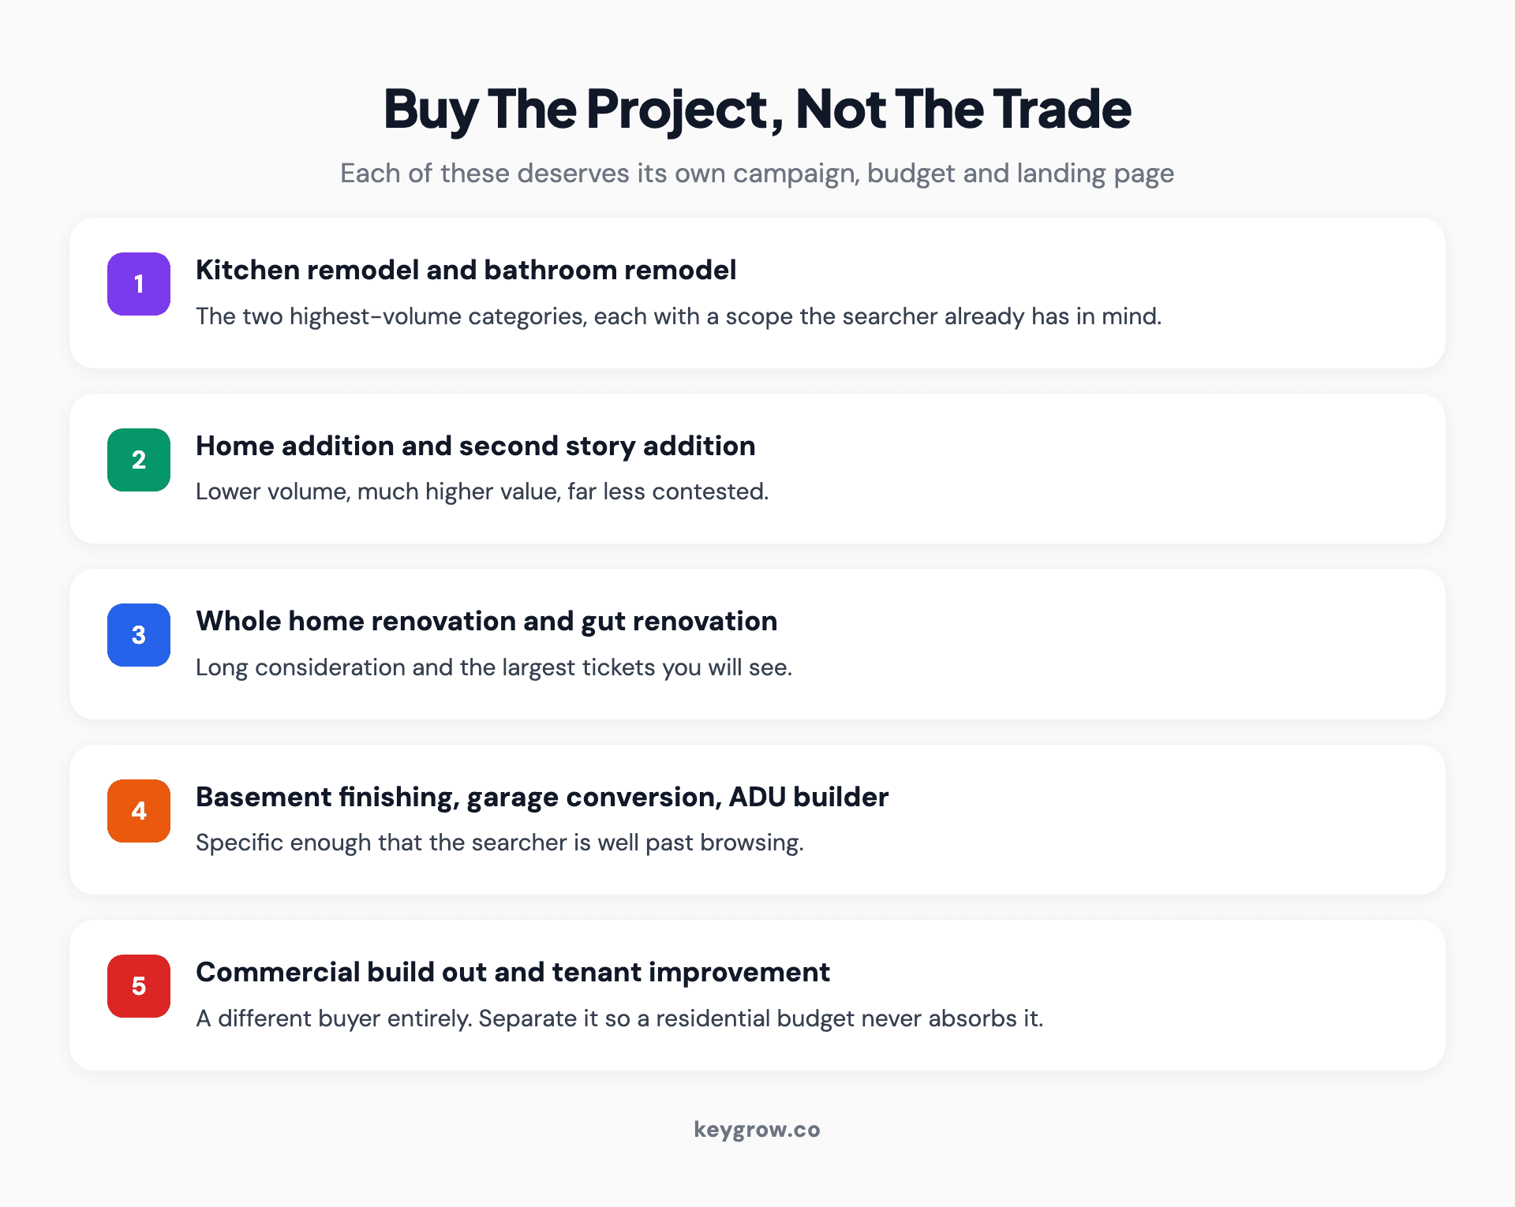The height and width of the screenshot is (1207, 1515).
Task: Click the purple number 1 badge
Action: [139, 284]
